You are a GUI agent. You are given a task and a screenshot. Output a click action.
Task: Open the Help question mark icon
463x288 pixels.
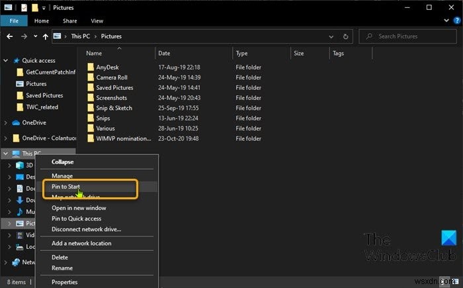457,21
